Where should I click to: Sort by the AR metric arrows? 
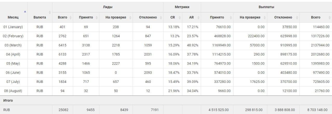coord(198,17)
